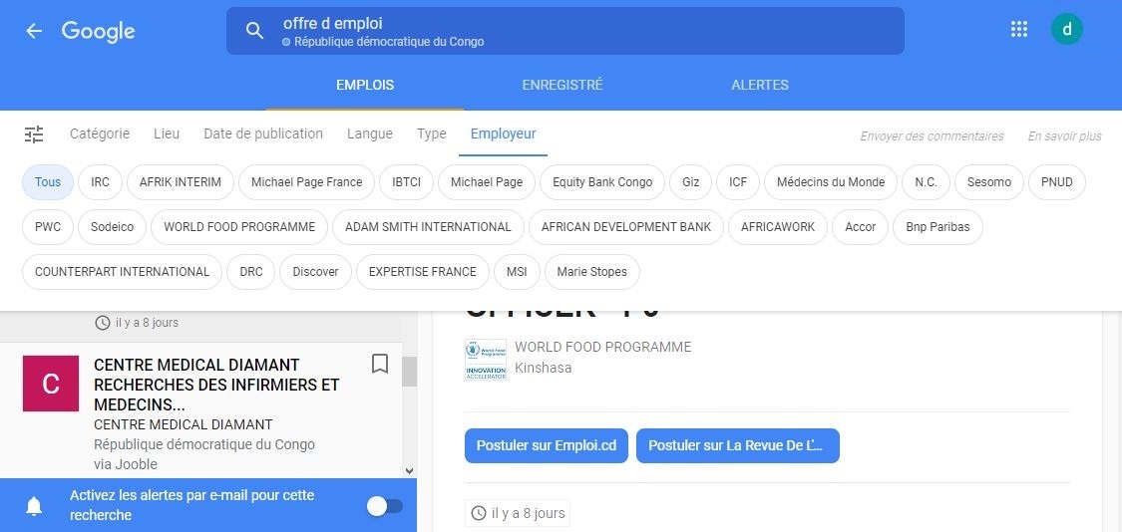Viewport: 1122px width, 532px height.
Task: Select the DRC employer chip
Action: tap(251, 272)
